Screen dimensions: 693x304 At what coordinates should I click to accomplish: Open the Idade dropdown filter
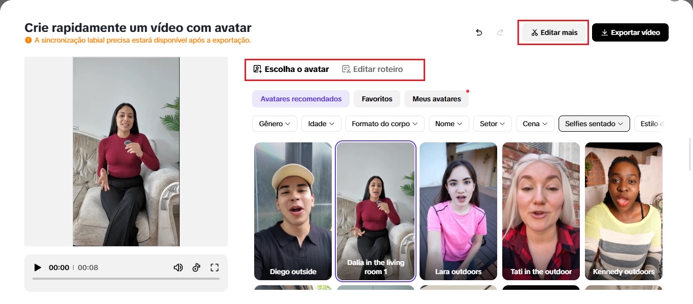pos(321,124)
